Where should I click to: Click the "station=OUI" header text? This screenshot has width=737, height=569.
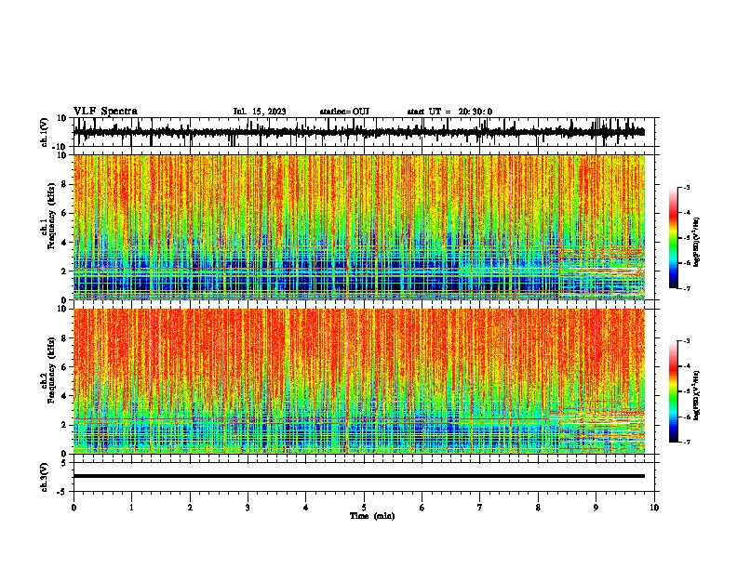click(344, 112)
